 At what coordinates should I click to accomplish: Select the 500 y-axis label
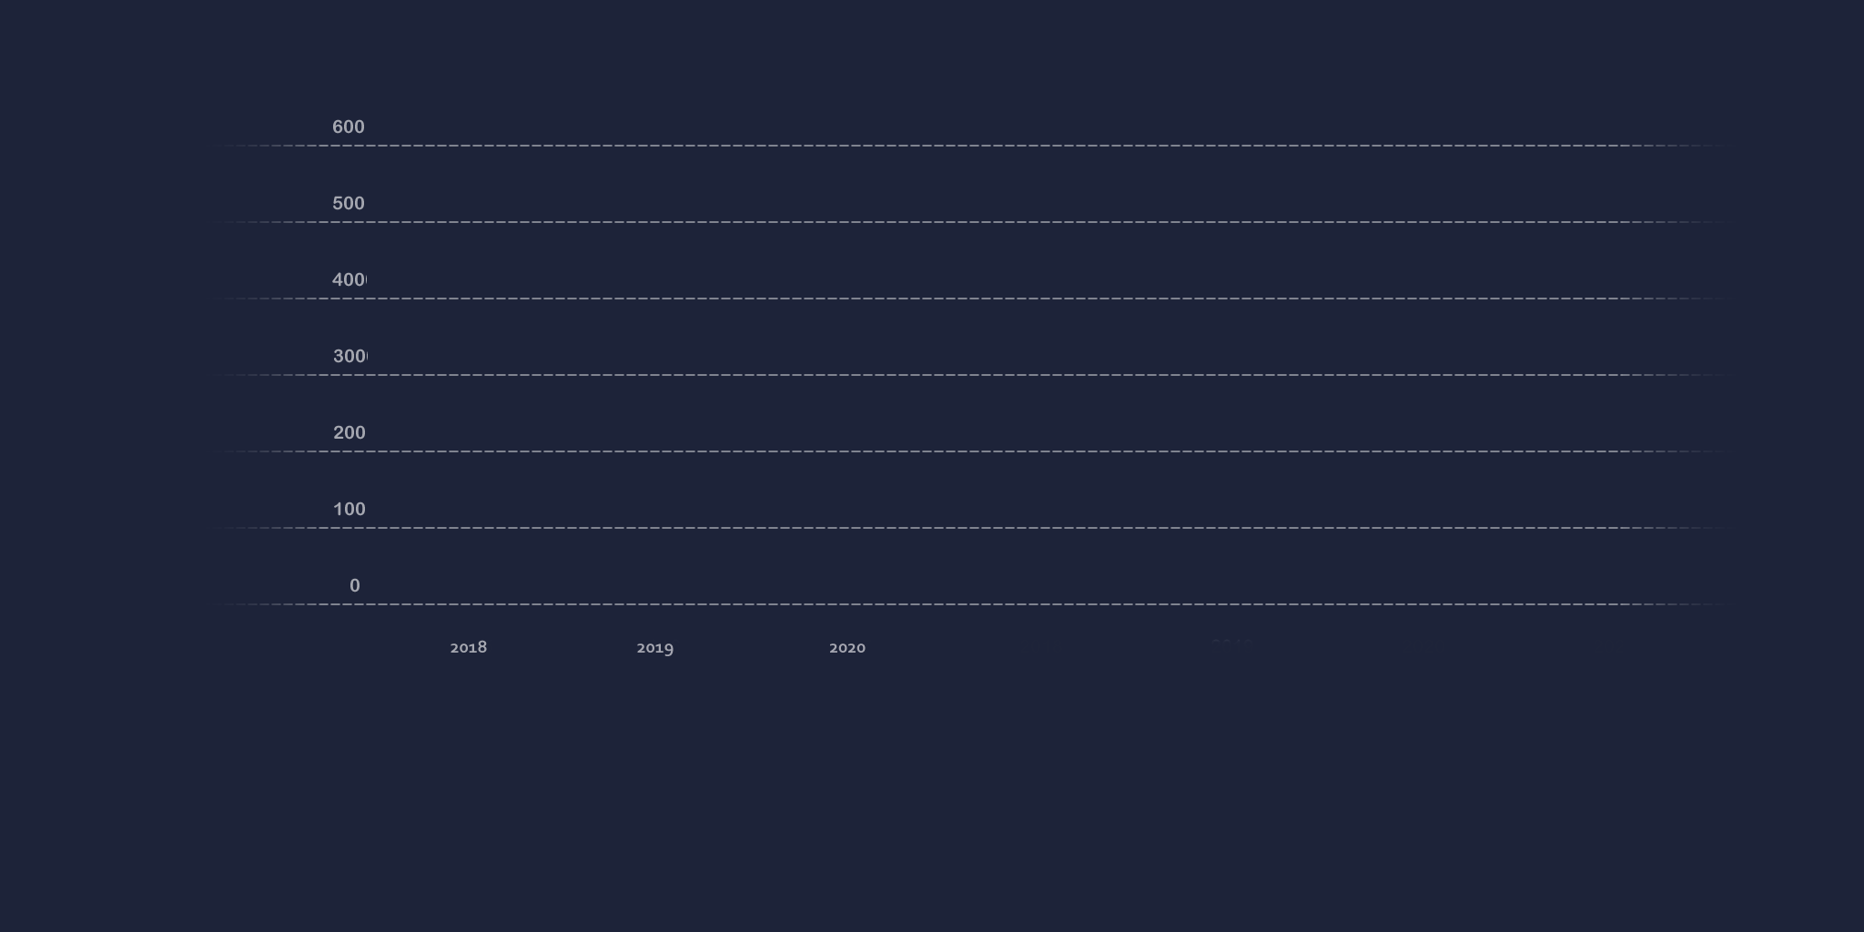349,204
